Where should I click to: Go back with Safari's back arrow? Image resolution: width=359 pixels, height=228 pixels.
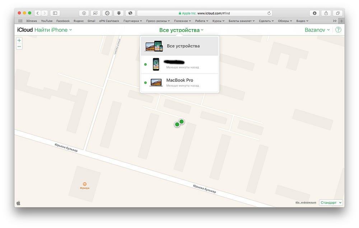coord(38,13)
